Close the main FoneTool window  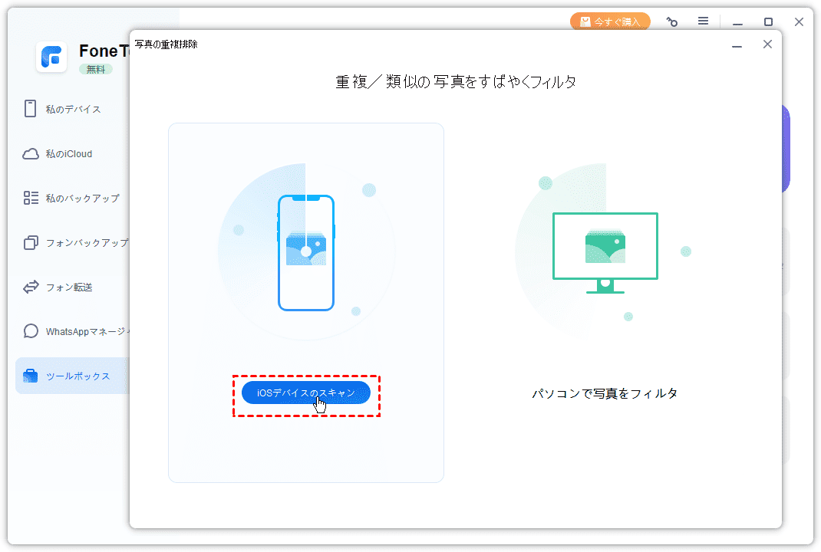point(799,22)
